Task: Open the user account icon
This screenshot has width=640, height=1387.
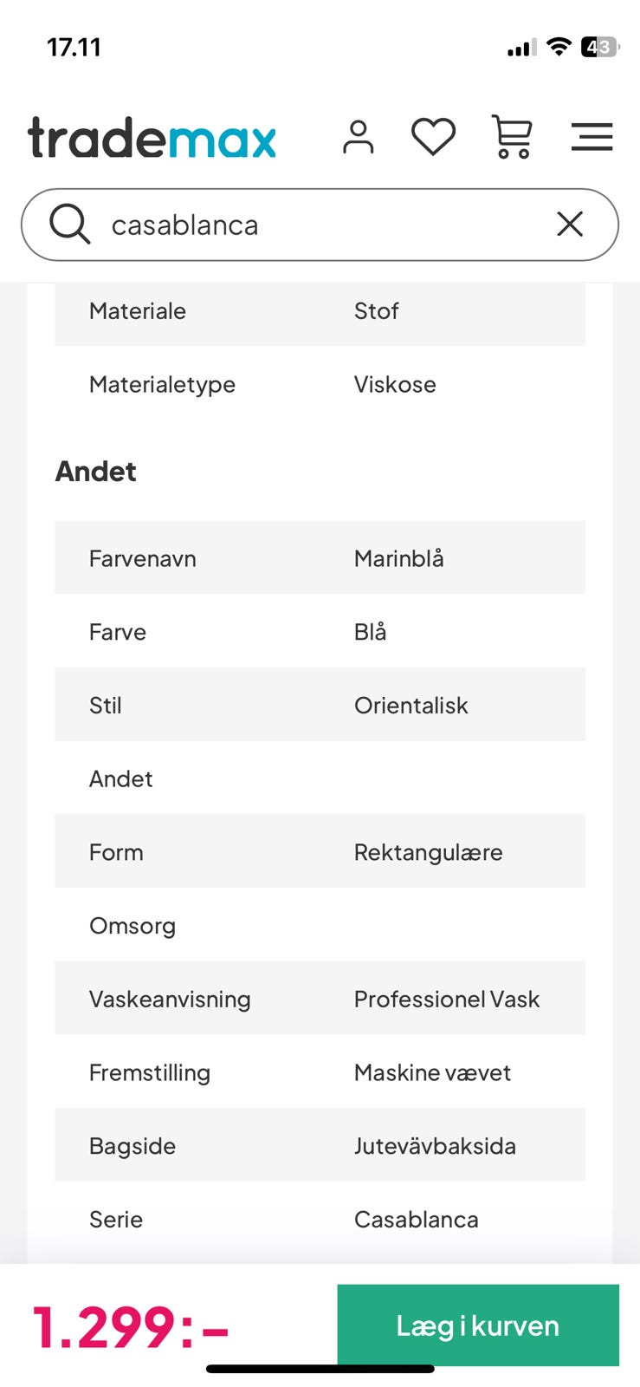Action: click(358, 138)
